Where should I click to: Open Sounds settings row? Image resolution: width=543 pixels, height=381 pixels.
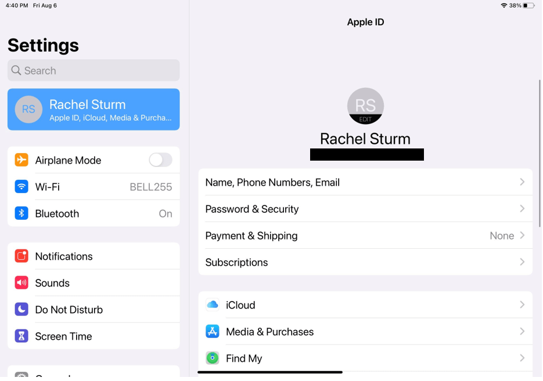point(94,283)
